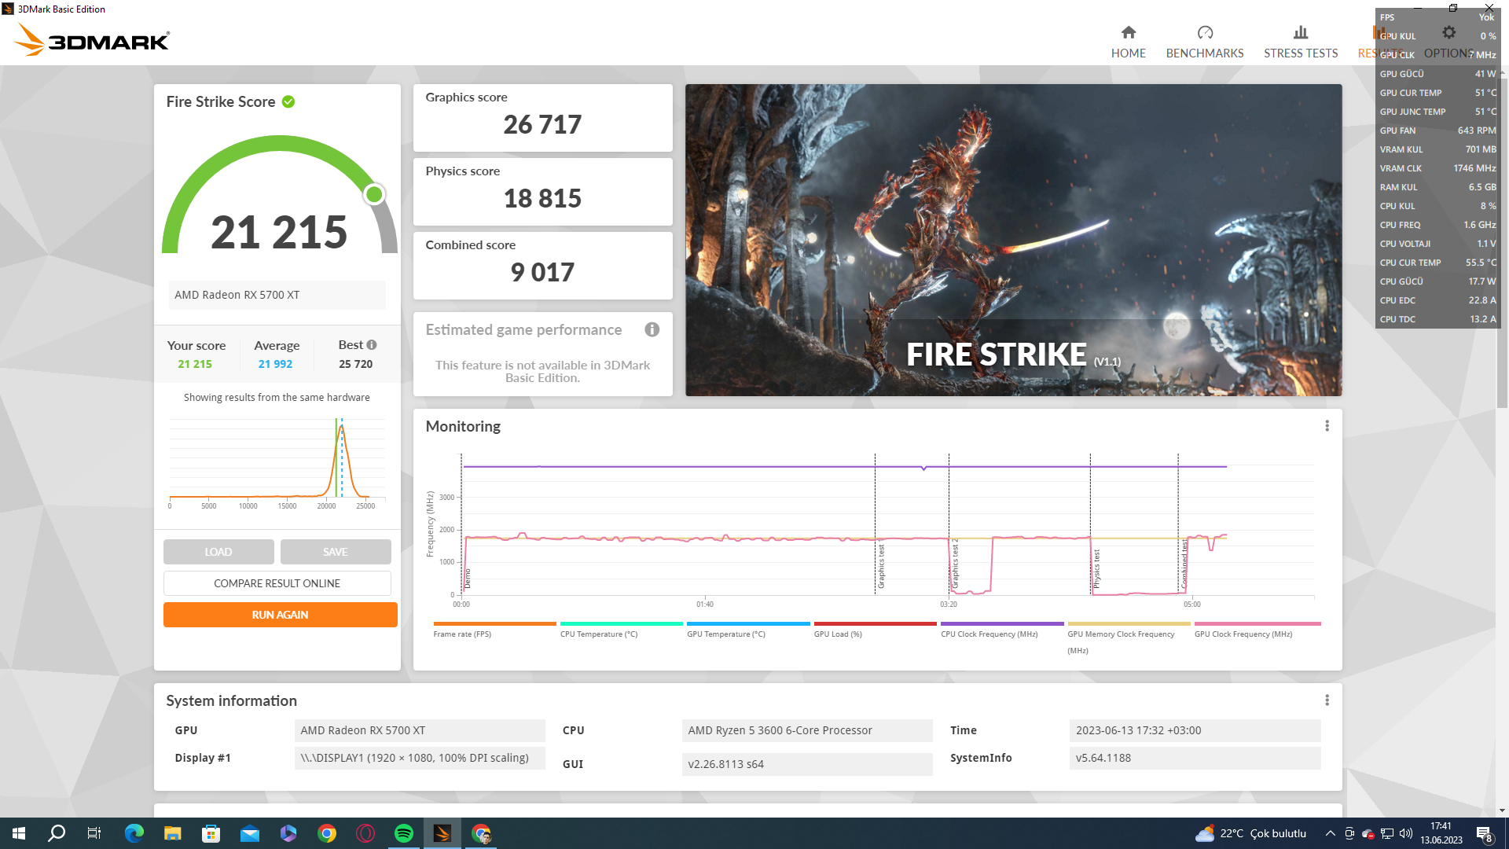This screenshot has height=849, width=1509.
Task: Open the HOME tab
Action: (x=1128, y=42)
